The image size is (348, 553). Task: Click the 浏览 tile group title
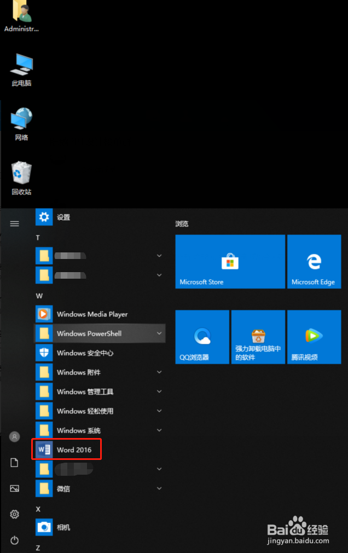182,223
